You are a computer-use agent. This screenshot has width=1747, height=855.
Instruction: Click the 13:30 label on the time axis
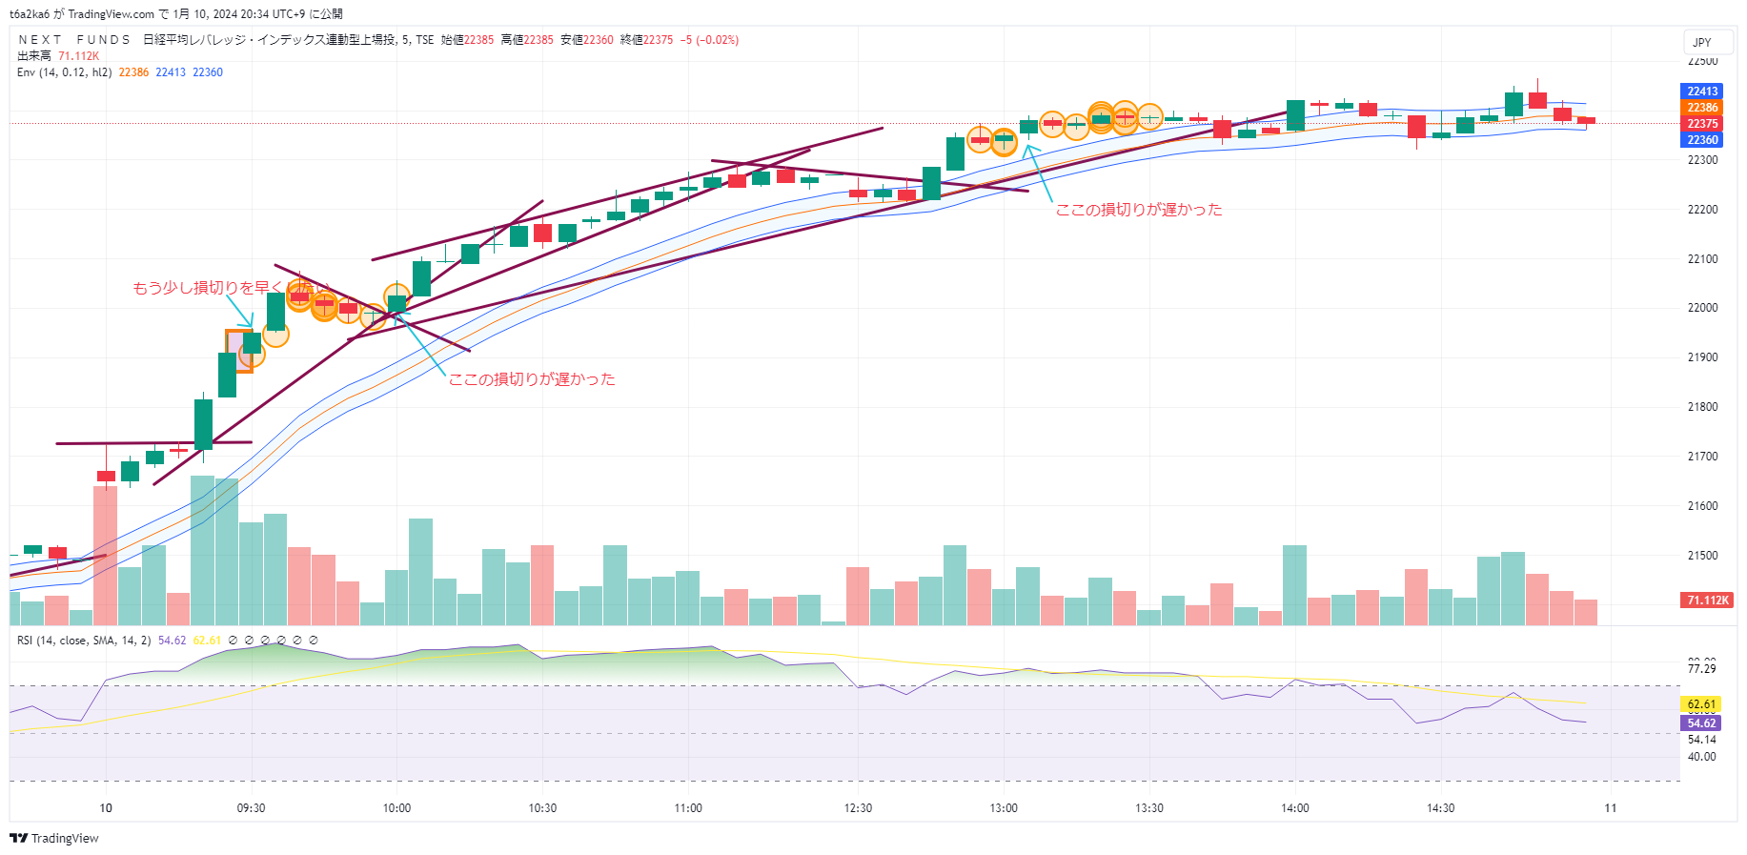(x=1149, y=808)
